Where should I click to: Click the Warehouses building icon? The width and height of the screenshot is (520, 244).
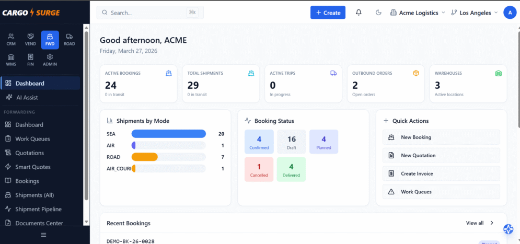(x=499, y=73)
